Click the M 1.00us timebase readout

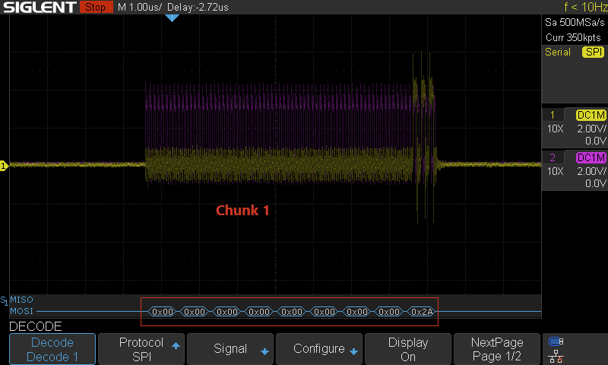pos(140,7)
